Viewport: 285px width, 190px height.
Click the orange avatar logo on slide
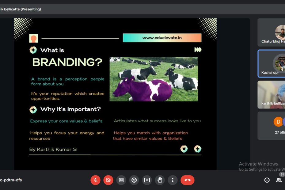point(33,38)
